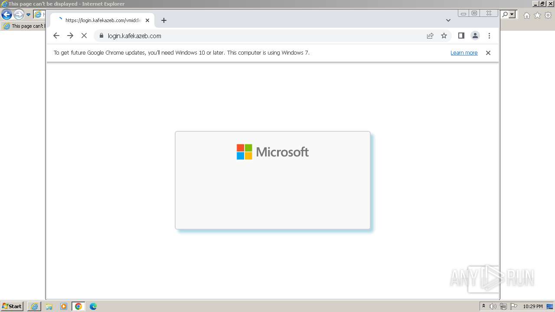Open the Windows Start menu
The height and width of the screenshot is (312, 555).
tap(12, 306)
